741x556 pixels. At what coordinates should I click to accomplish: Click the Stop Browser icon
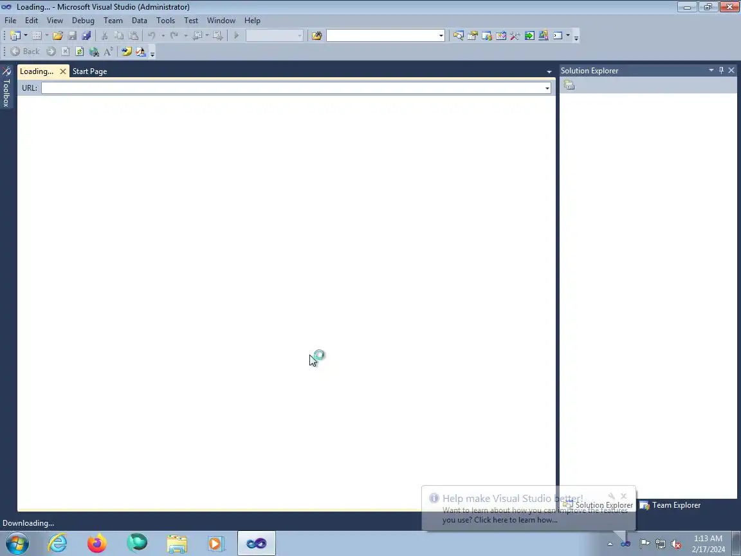pos(66,51)
